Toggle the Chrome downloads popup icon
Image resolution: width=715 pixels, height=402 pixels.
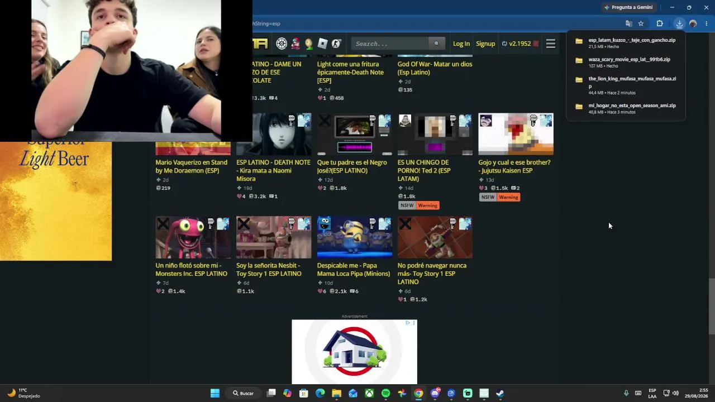[679, 23]
